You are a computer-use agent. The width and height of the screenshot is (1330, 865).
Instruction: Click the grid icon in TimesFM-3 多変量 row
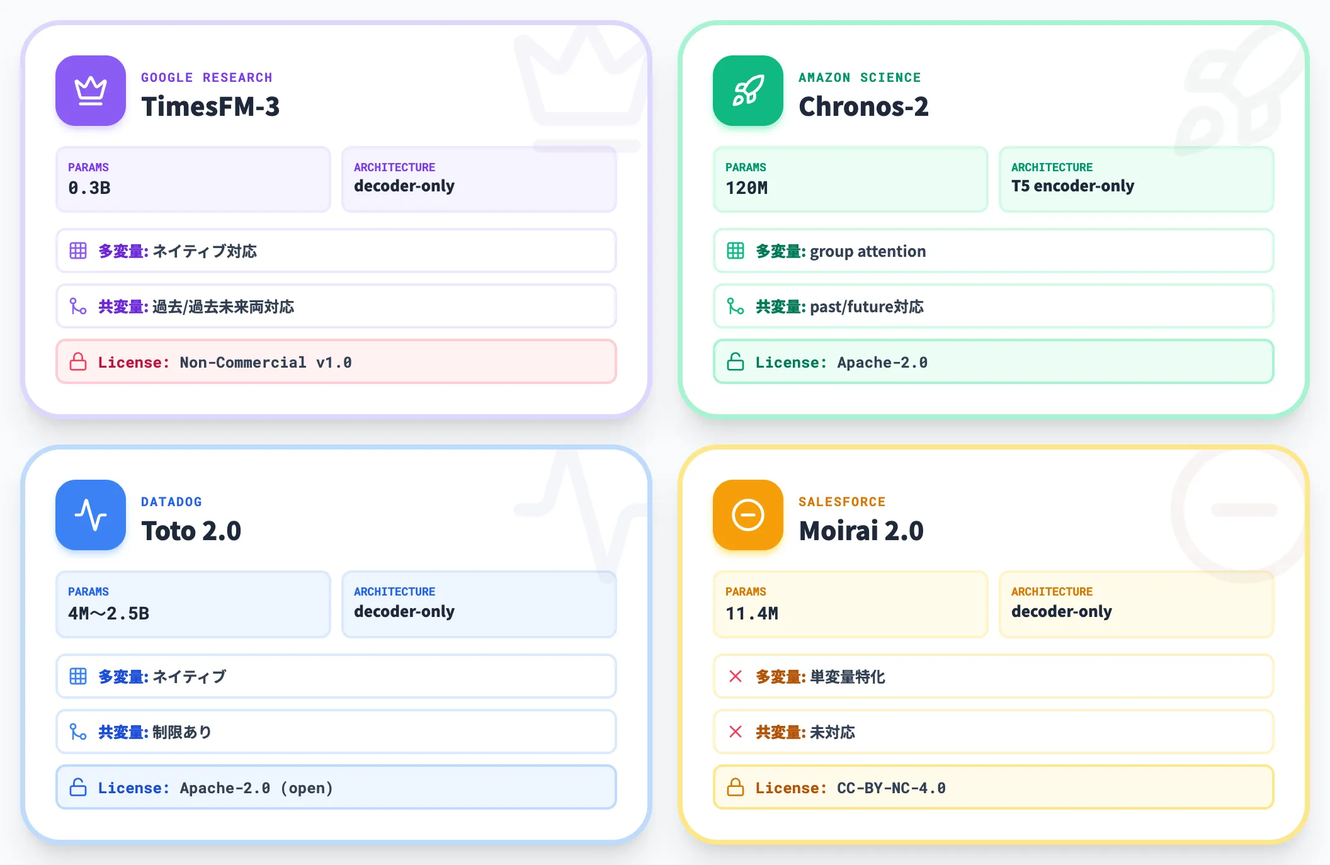pyautogui.click(x=78, y=251)
